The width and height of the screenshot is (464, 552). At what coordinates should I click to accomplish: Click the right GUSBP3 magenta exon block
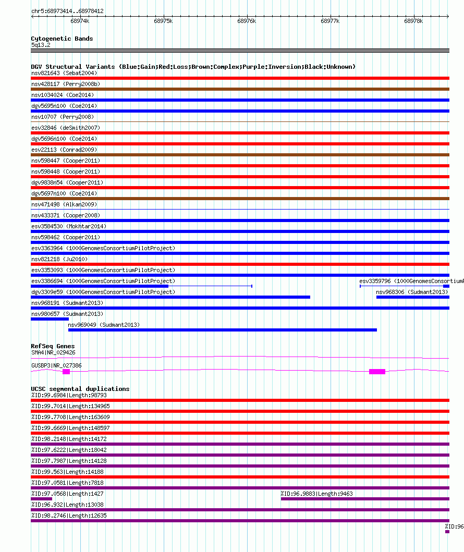pyautogui.click(x=377, y=372)
